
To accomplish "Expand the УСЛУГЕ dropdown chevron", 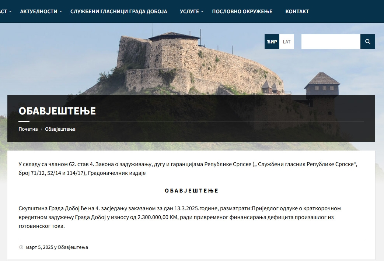I will [x=202, y=11].
